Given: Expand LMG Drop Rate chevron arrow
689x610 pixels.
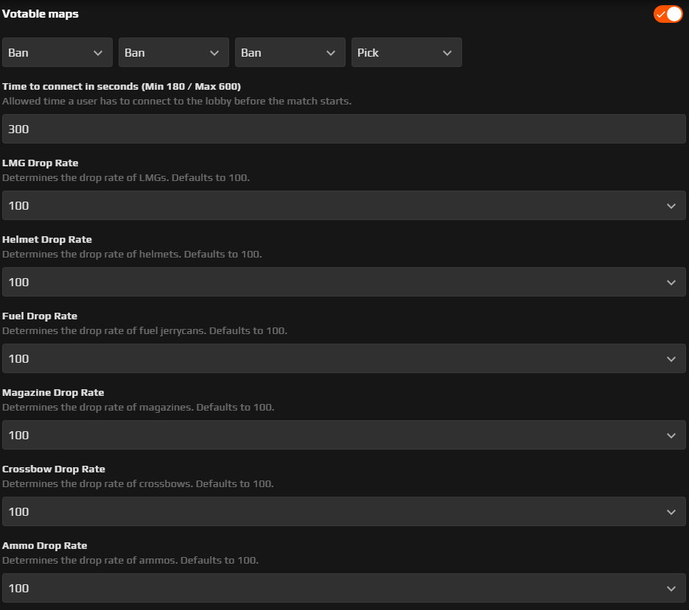Looking at the screenshot, I should (x=671, y=206).
